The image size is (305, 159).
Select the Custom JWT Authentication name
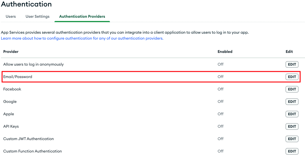tap(28, 139)
